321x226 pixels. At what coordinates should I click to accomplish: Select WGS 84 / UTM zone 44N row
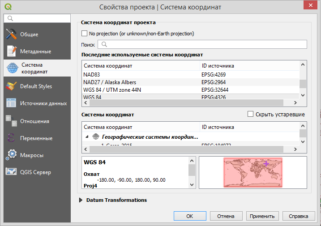click(x=113, y=90)
